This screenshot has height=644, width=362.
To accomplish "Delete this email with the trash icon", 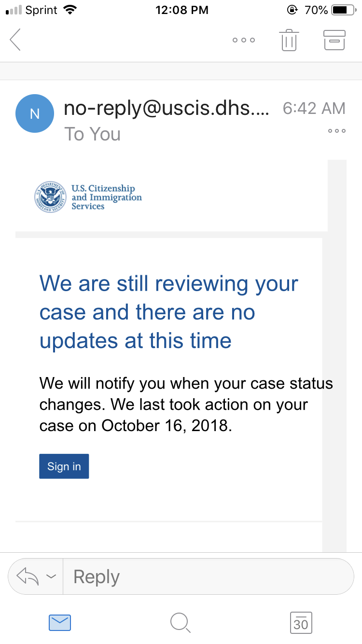I will tap(288, 40).
